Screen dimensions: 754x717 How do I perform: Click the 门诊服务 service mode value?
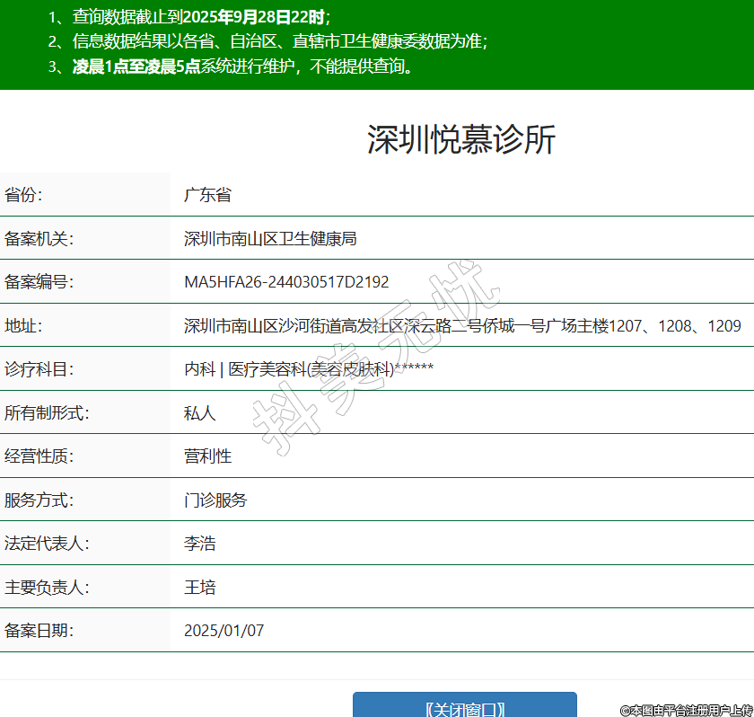click(x=215, y=500)
